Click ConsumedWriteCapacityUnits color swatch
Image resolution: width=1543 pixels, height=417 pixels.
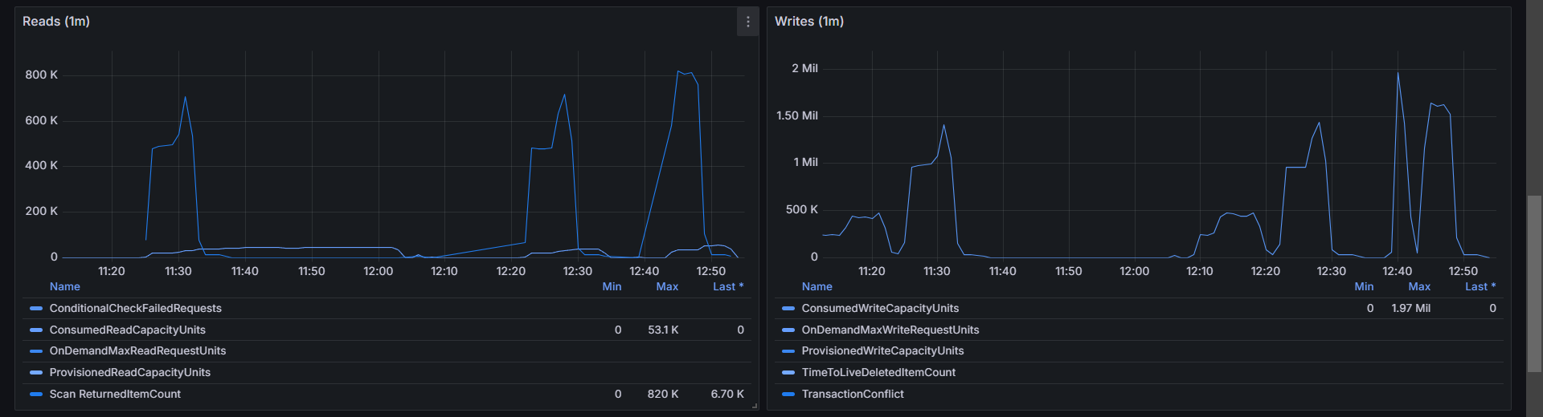pyautogui.click(x=788, y=308)
